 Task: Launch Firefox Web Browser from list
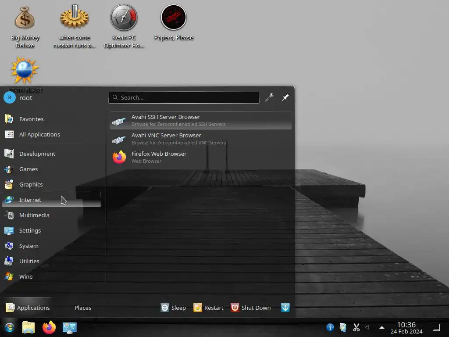(201, 157)
